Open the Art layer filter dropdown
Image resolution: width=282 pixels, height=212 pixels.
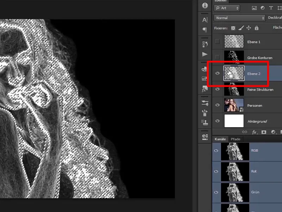point(227,8)
